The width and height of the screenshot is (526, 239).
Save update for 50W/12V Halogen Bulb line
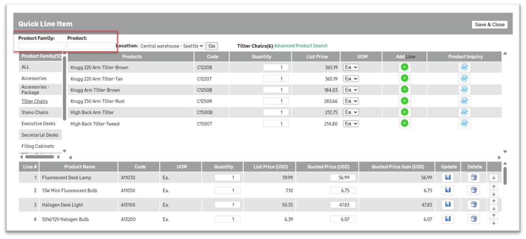click(448, 219)
